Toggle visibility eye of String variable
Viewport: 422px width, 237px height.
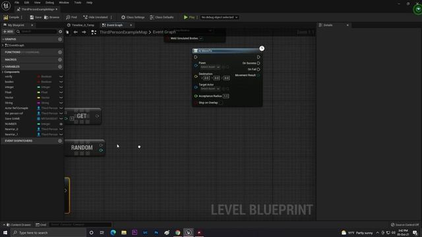click(x=61, y=103)
